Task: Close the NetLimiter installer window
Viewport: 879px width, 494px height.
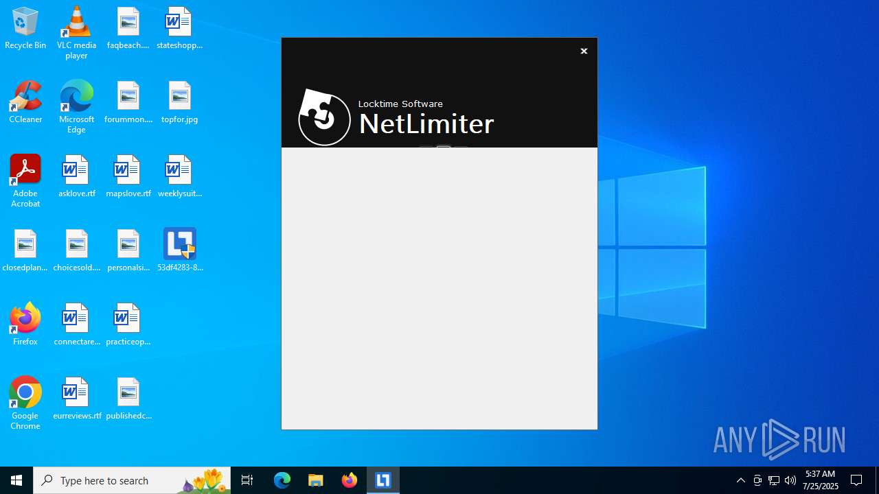Action: coord(584,51)
